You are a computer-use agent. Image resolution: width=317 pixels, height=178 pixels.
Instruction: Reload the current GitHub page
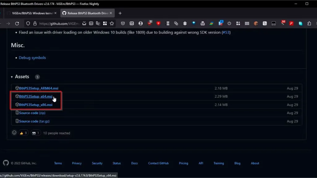[x=17, y=23]
